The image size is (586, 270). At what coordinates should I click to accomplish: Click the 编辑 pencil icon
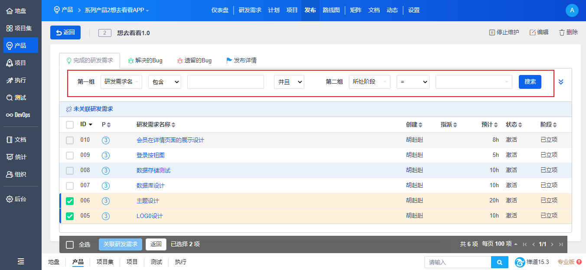click(532, 33)
